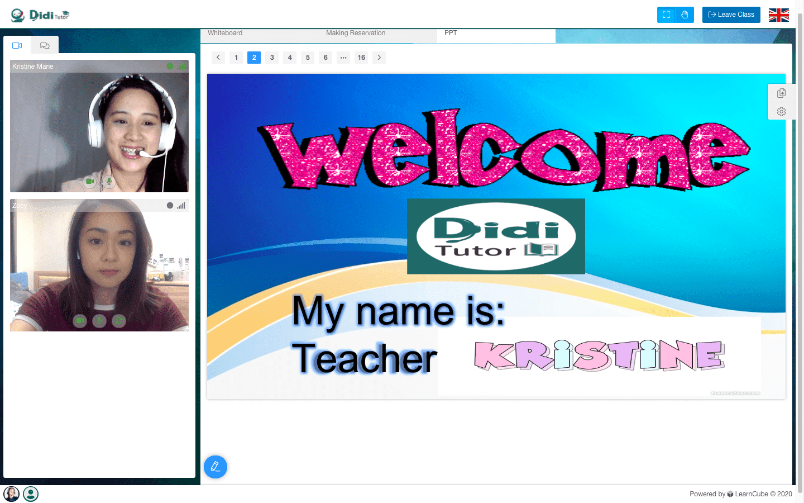This screenshot has width=804, height=503.
Task: Click the raise hand icon
Action: coord(685,15)
